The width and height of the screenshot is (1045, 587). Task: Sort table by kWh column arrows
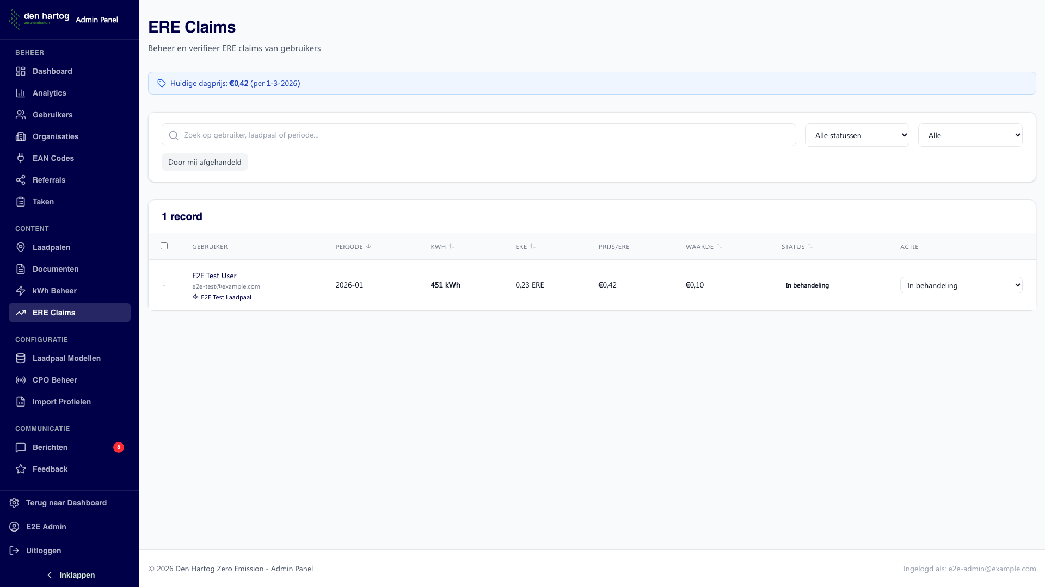pyautogui.click(x=452, y=247)
